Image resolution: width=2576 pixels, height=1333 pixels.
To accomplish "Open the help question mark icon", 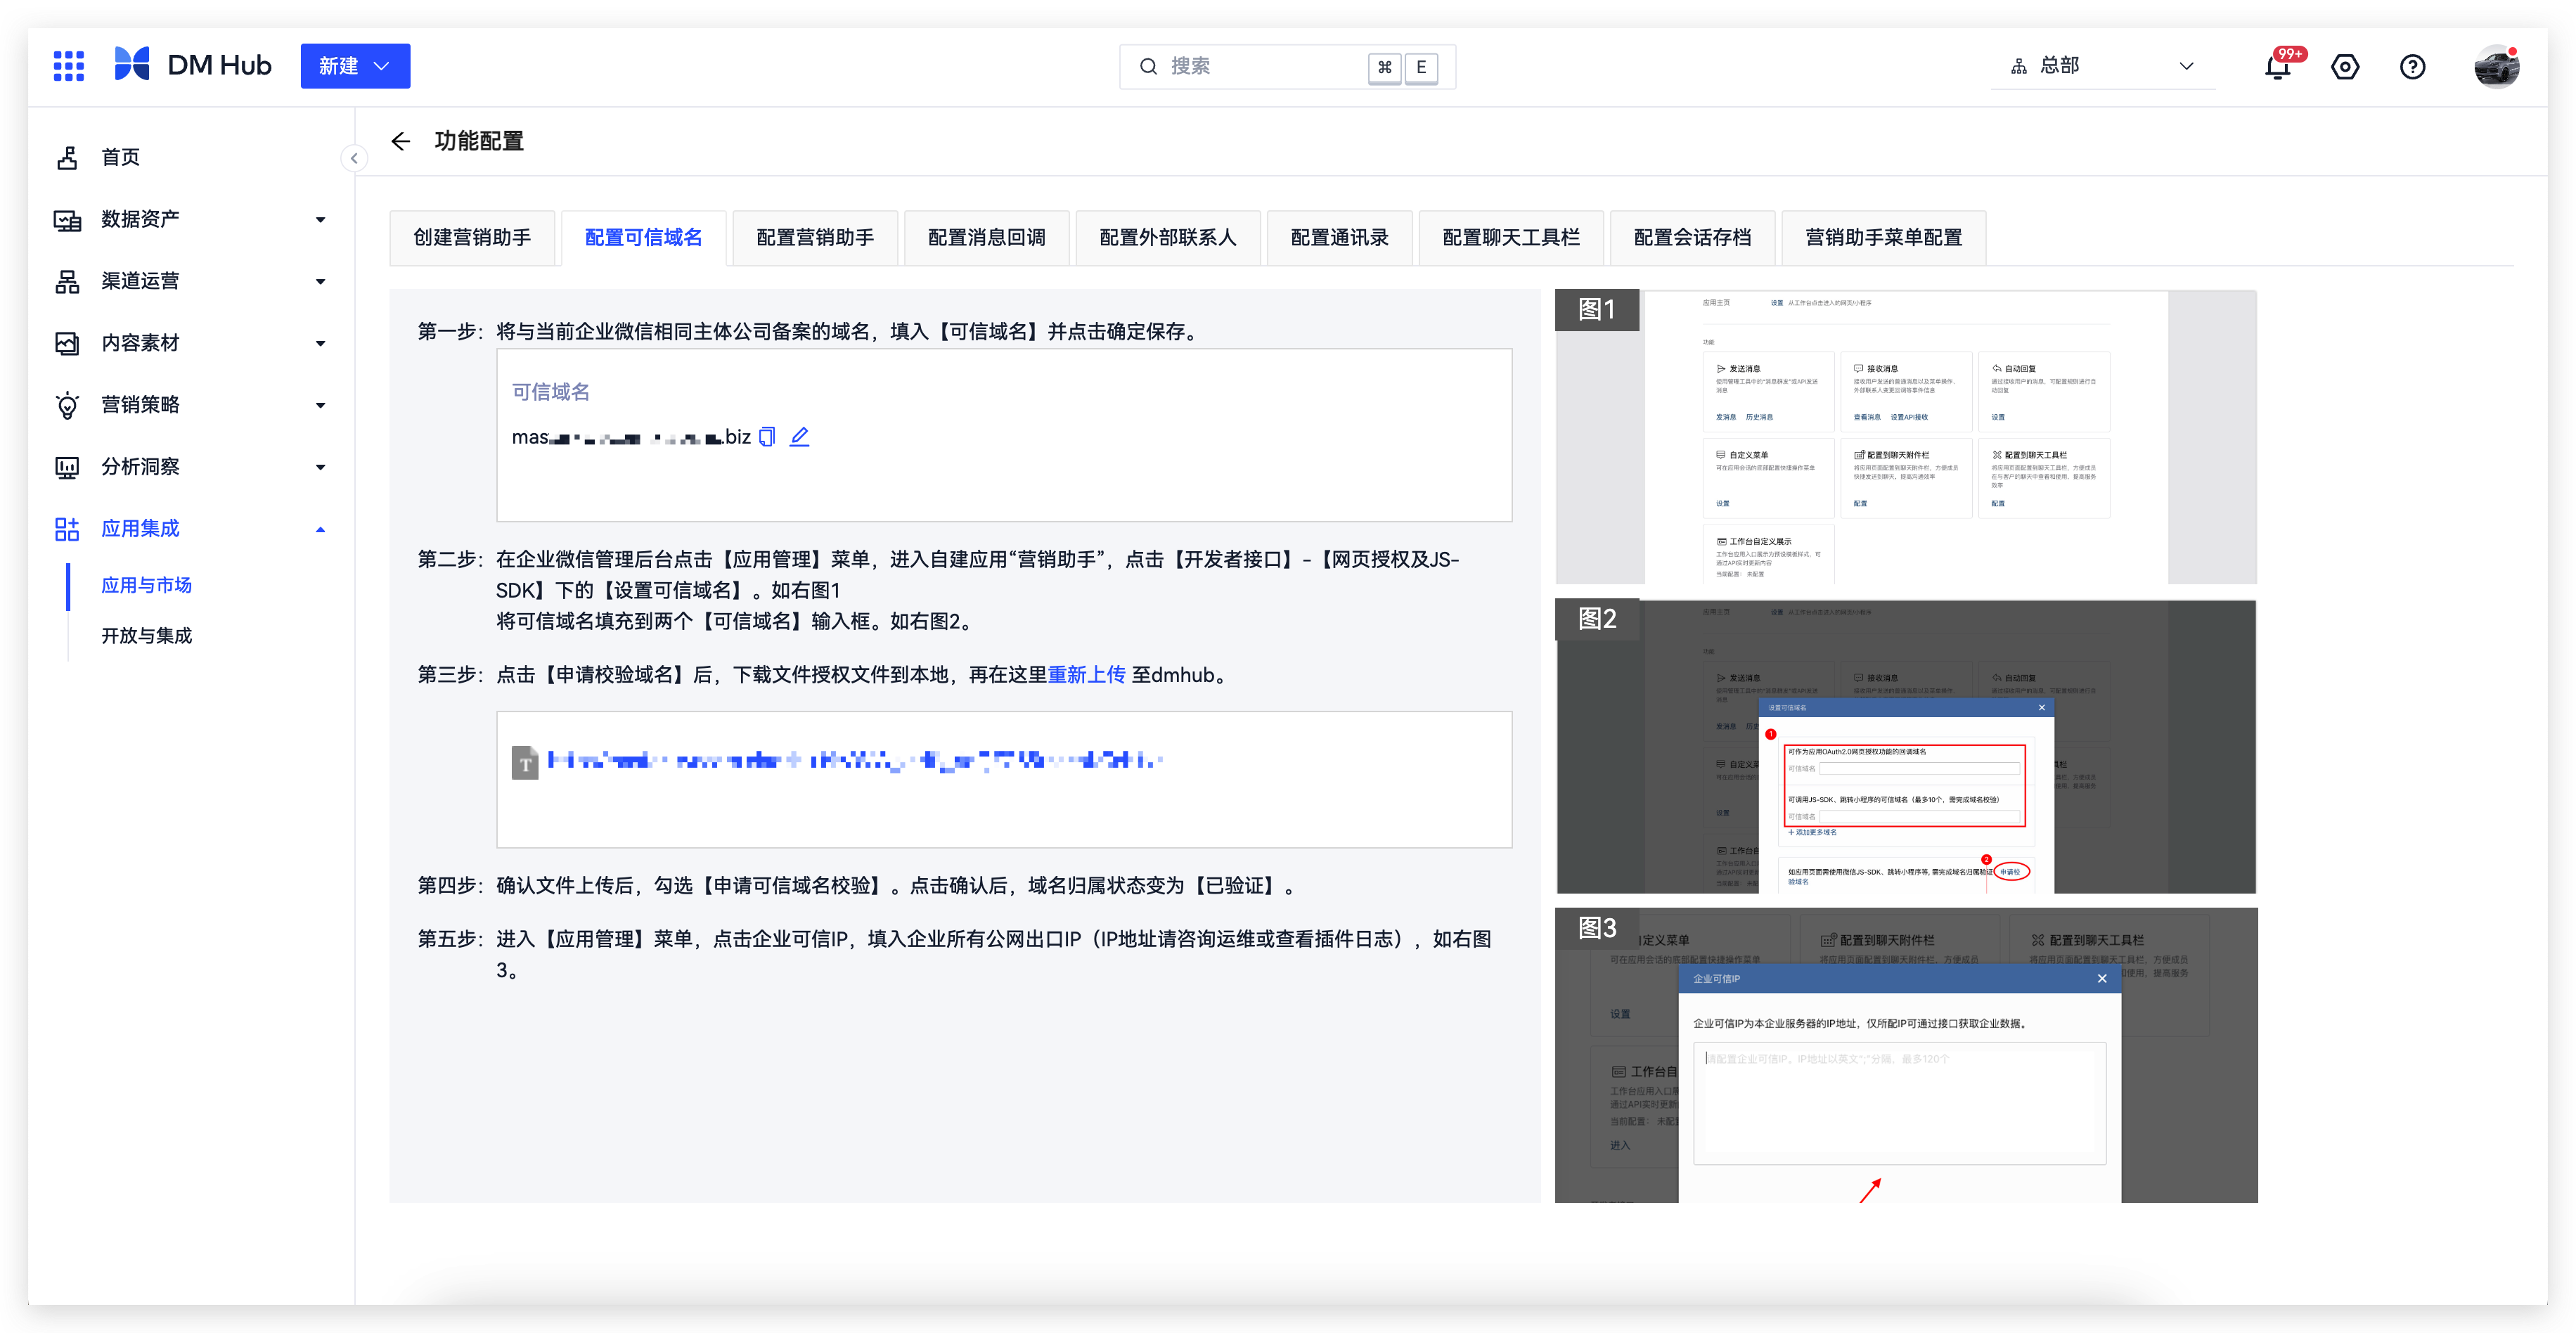I will pos(2412,67).
